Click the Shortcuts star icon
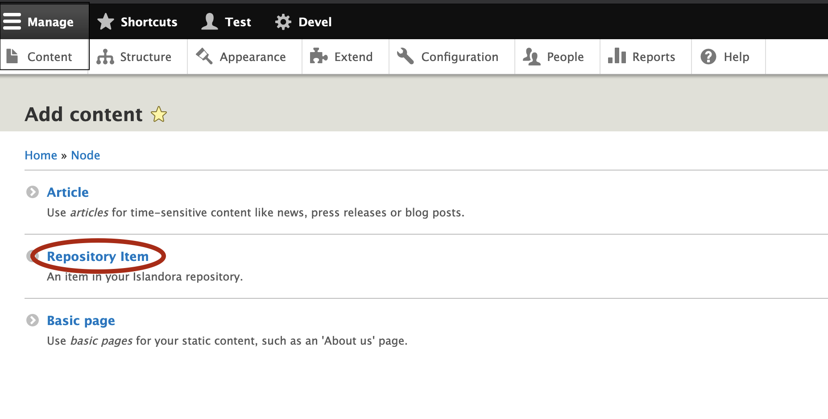828x419 pixels. click(106, 21)
